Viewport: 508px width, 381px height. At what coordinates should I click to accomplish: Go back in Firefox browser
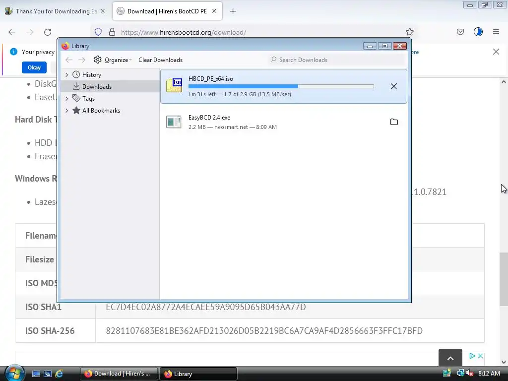click(x=12, y=32)
